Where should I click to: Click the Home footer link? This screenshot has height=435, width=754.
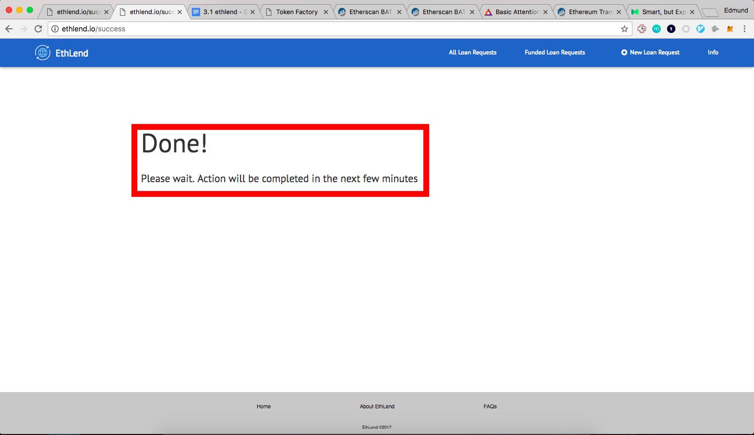[264, 407]
